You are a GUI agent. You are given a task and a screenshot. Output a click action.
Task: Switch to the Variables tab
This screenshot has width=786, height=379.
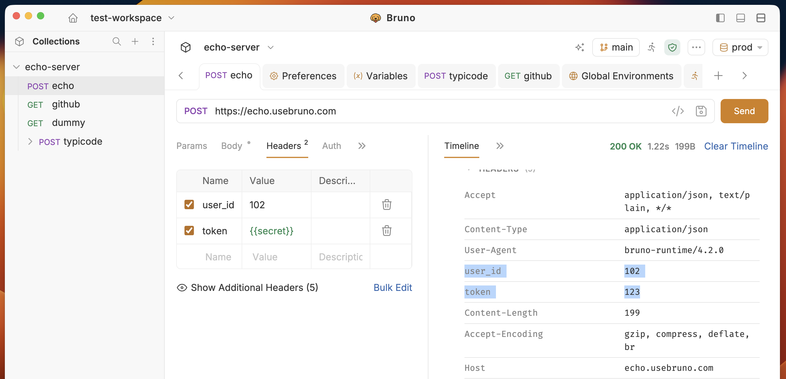coord(381,76)
